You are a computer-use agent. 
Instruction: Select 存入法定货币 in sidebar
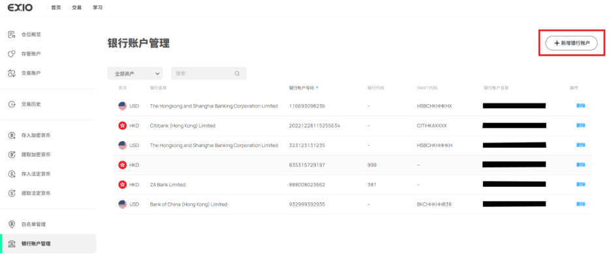(x=36, y=174)
